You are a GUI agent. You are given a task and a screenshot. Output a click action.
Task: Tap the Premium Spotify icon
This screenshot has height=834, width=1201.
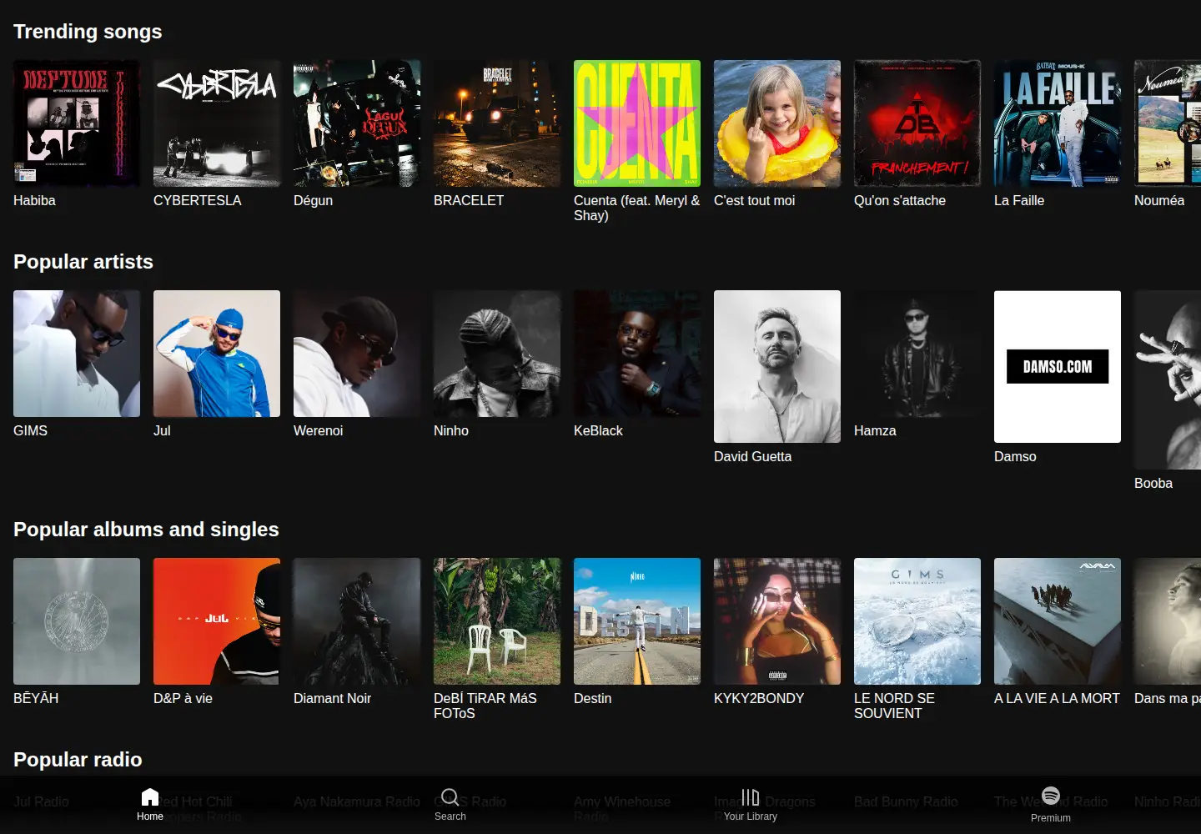point(1051,796)
